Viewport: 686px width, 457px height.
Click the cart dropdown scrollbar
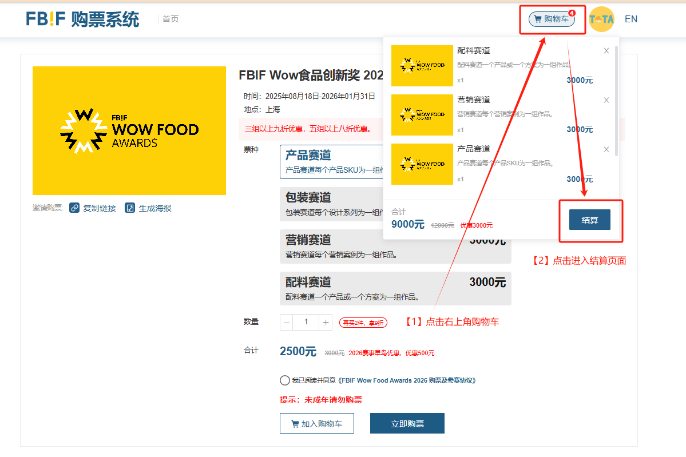616,101
